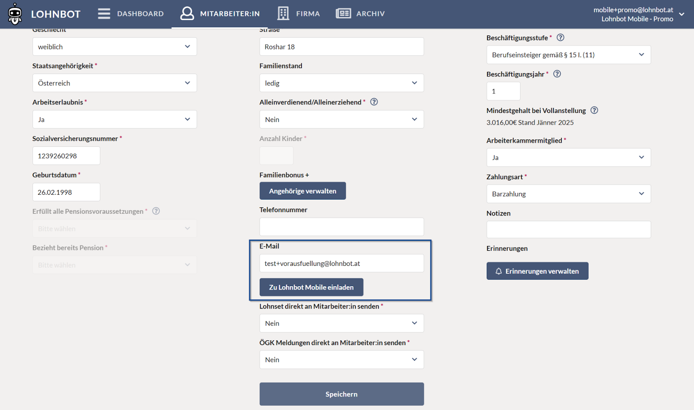Click the Lohnbot Mobile - Promo text
Image resolution: width=694 pixels, height=410 pixels.
pyautogui.click(x=637, y=19)
